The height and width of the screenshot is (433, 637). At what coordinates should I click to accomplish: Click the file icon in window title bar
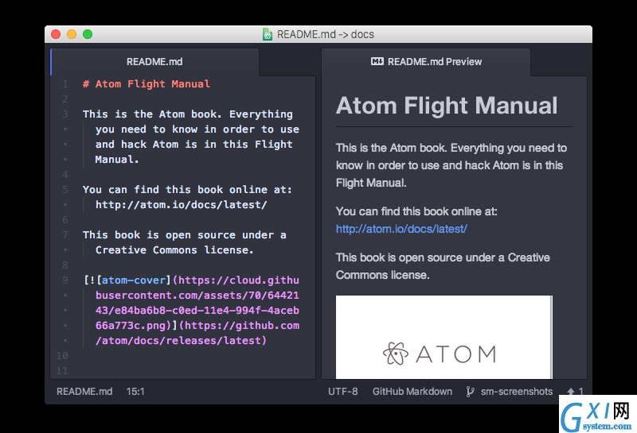(x=268, y=34)
